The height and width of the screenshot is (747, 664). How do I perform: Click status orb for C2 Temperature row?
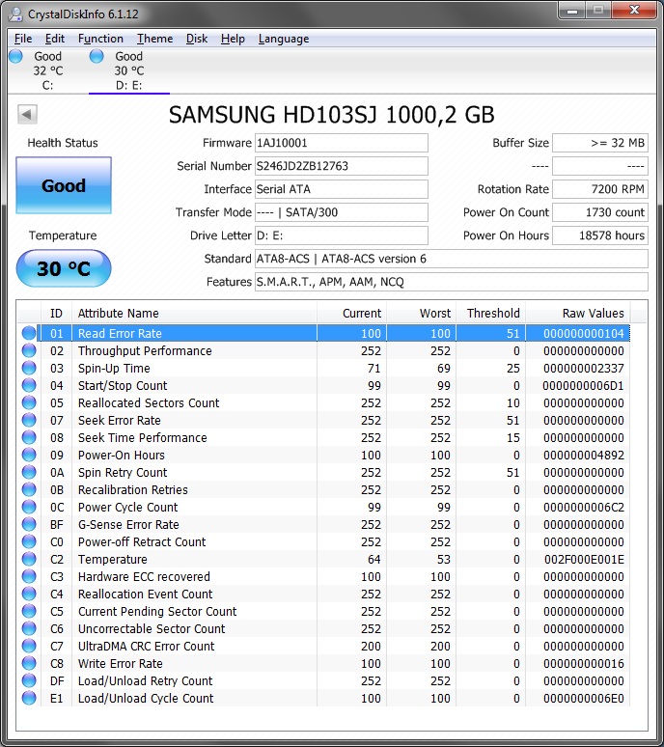pos(29,559)
